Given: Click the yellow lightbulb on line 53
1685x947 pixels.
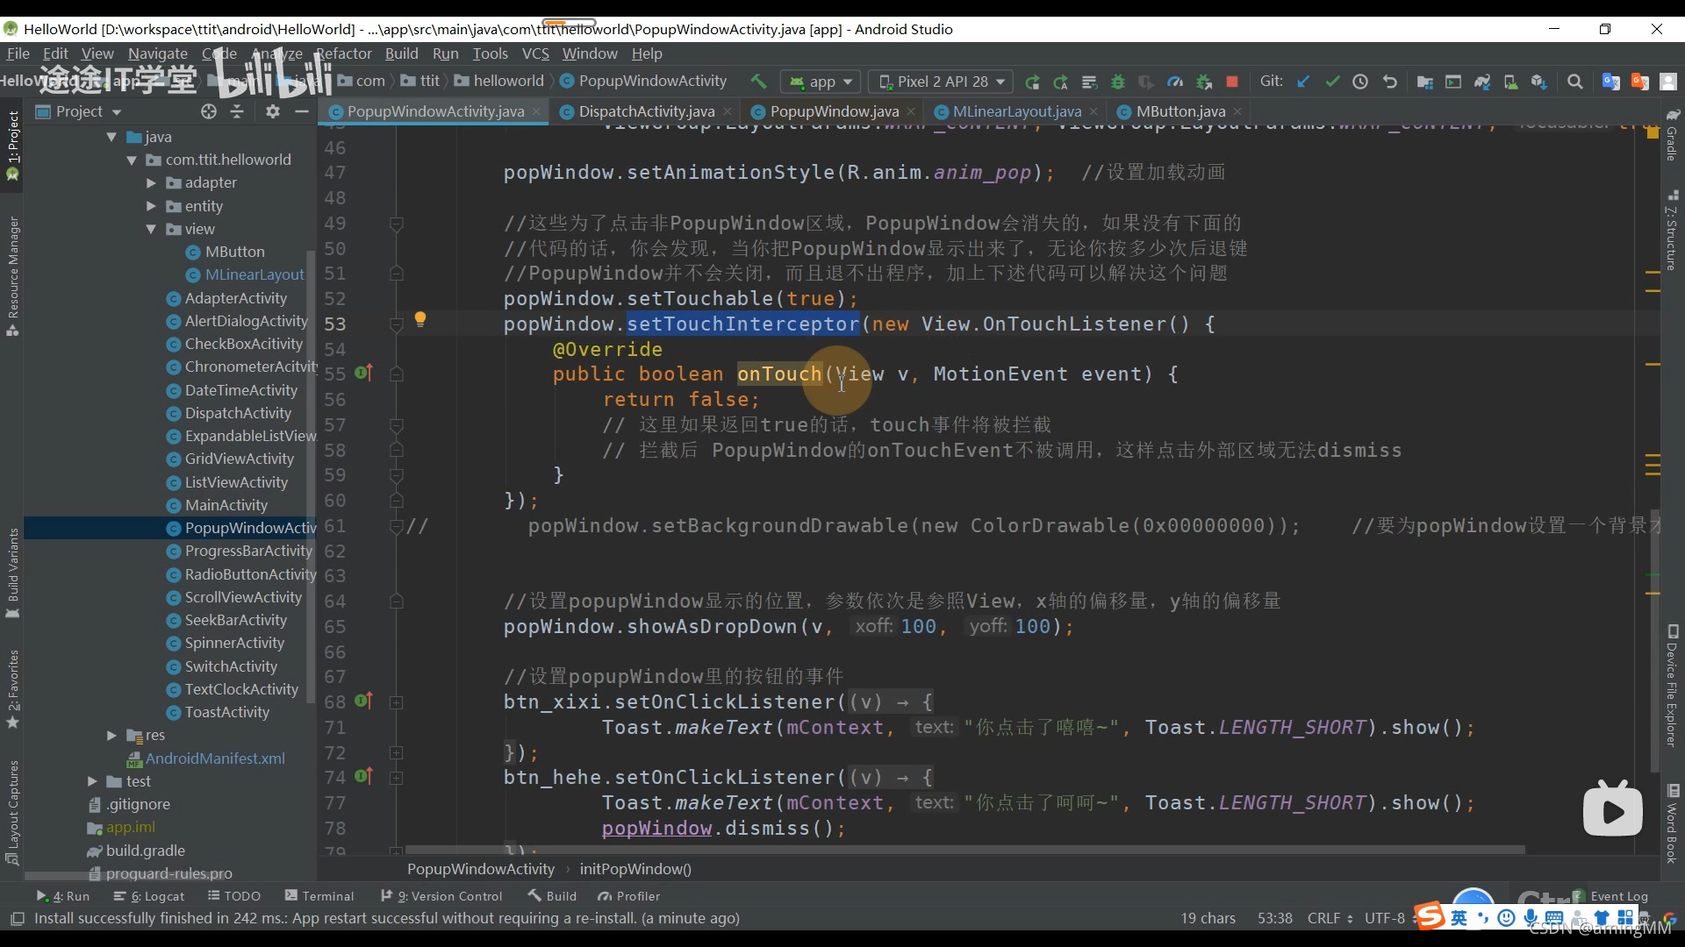Looking at the screenshot, I should coord(420,318).
